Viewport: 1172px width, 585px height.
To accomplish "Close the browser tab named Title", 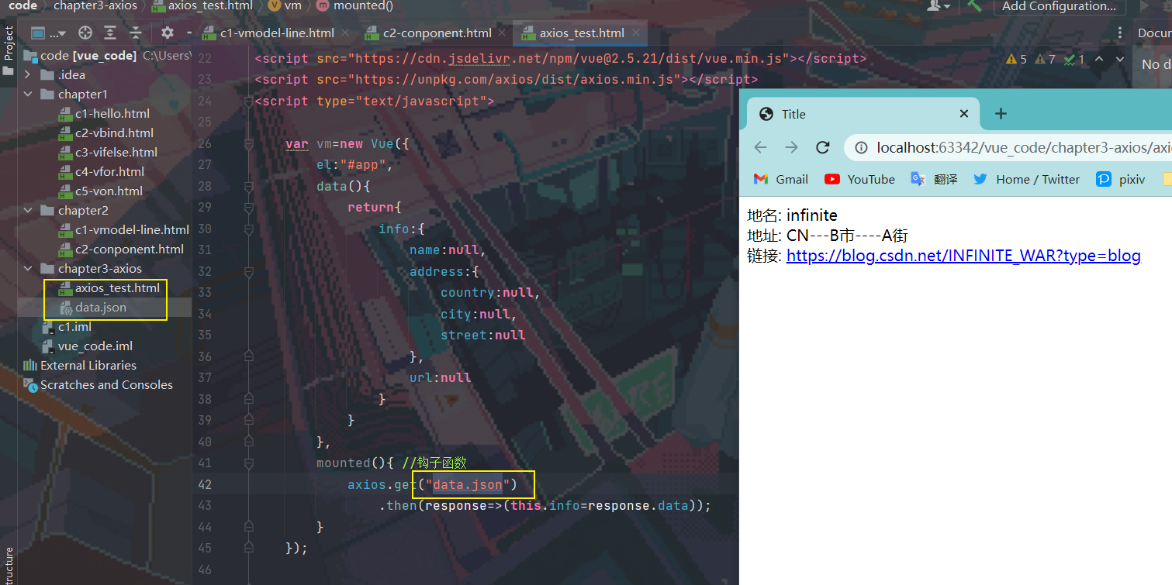I will coord(964,114).
